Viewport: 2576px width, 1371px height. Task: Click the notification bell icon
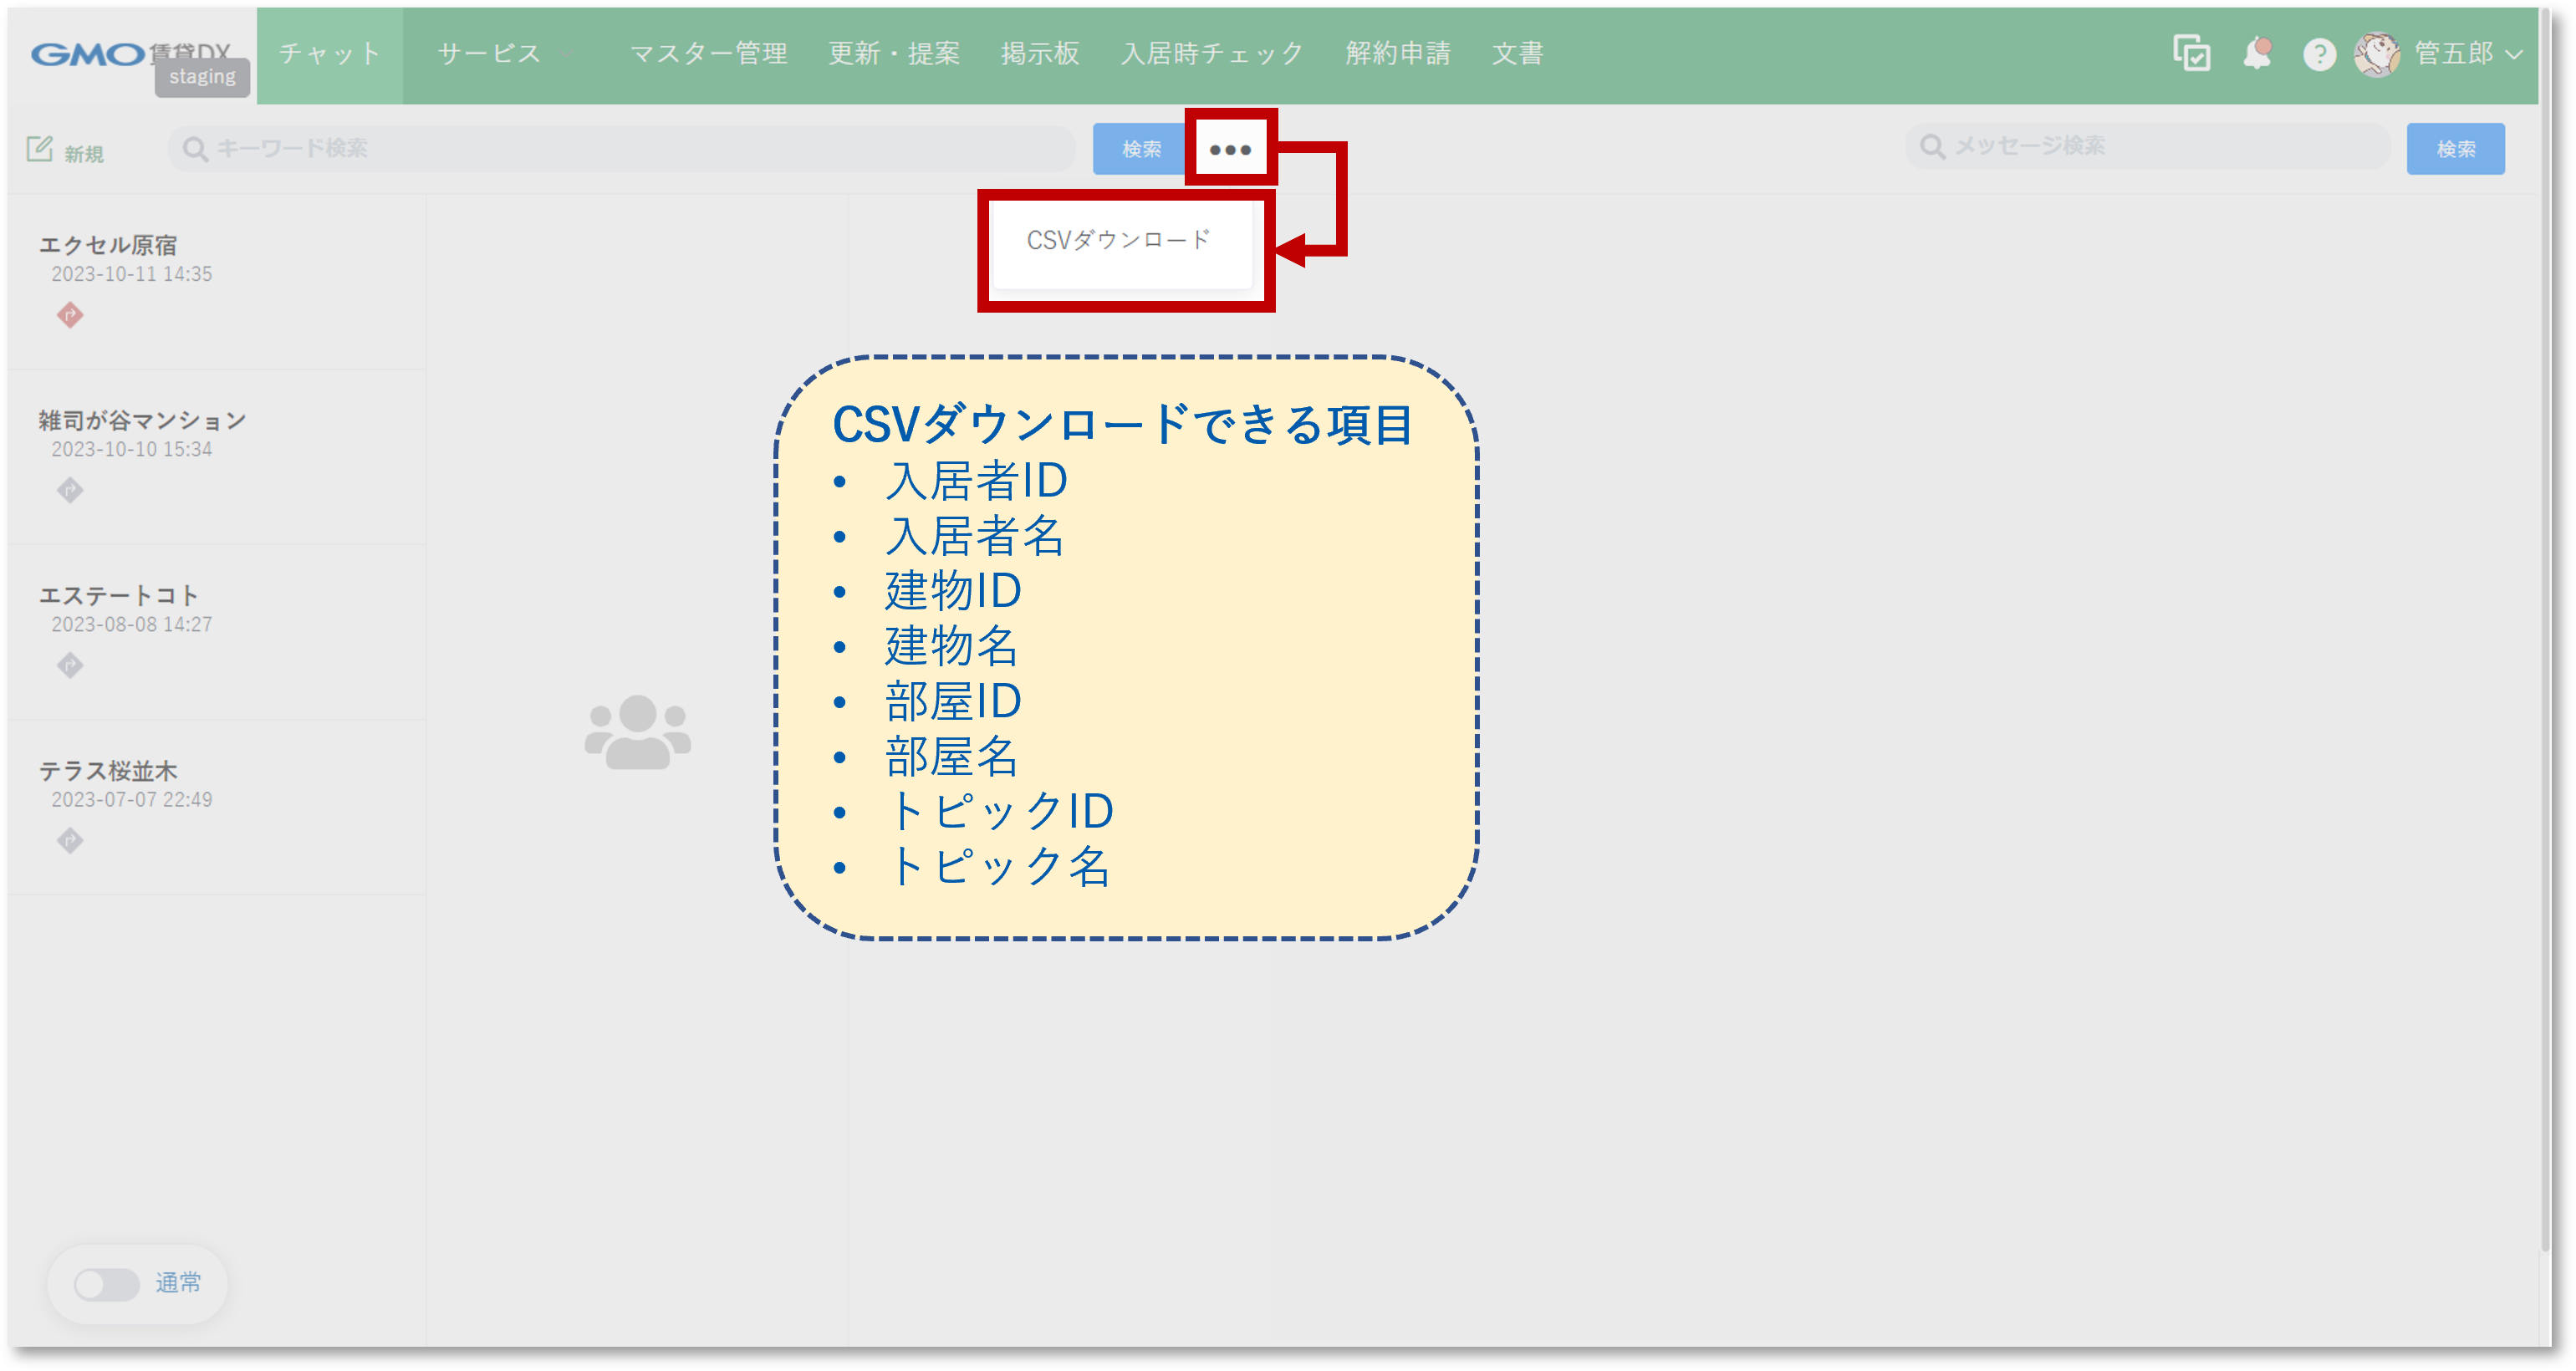pyautogui.click(x=2257, y=54)
